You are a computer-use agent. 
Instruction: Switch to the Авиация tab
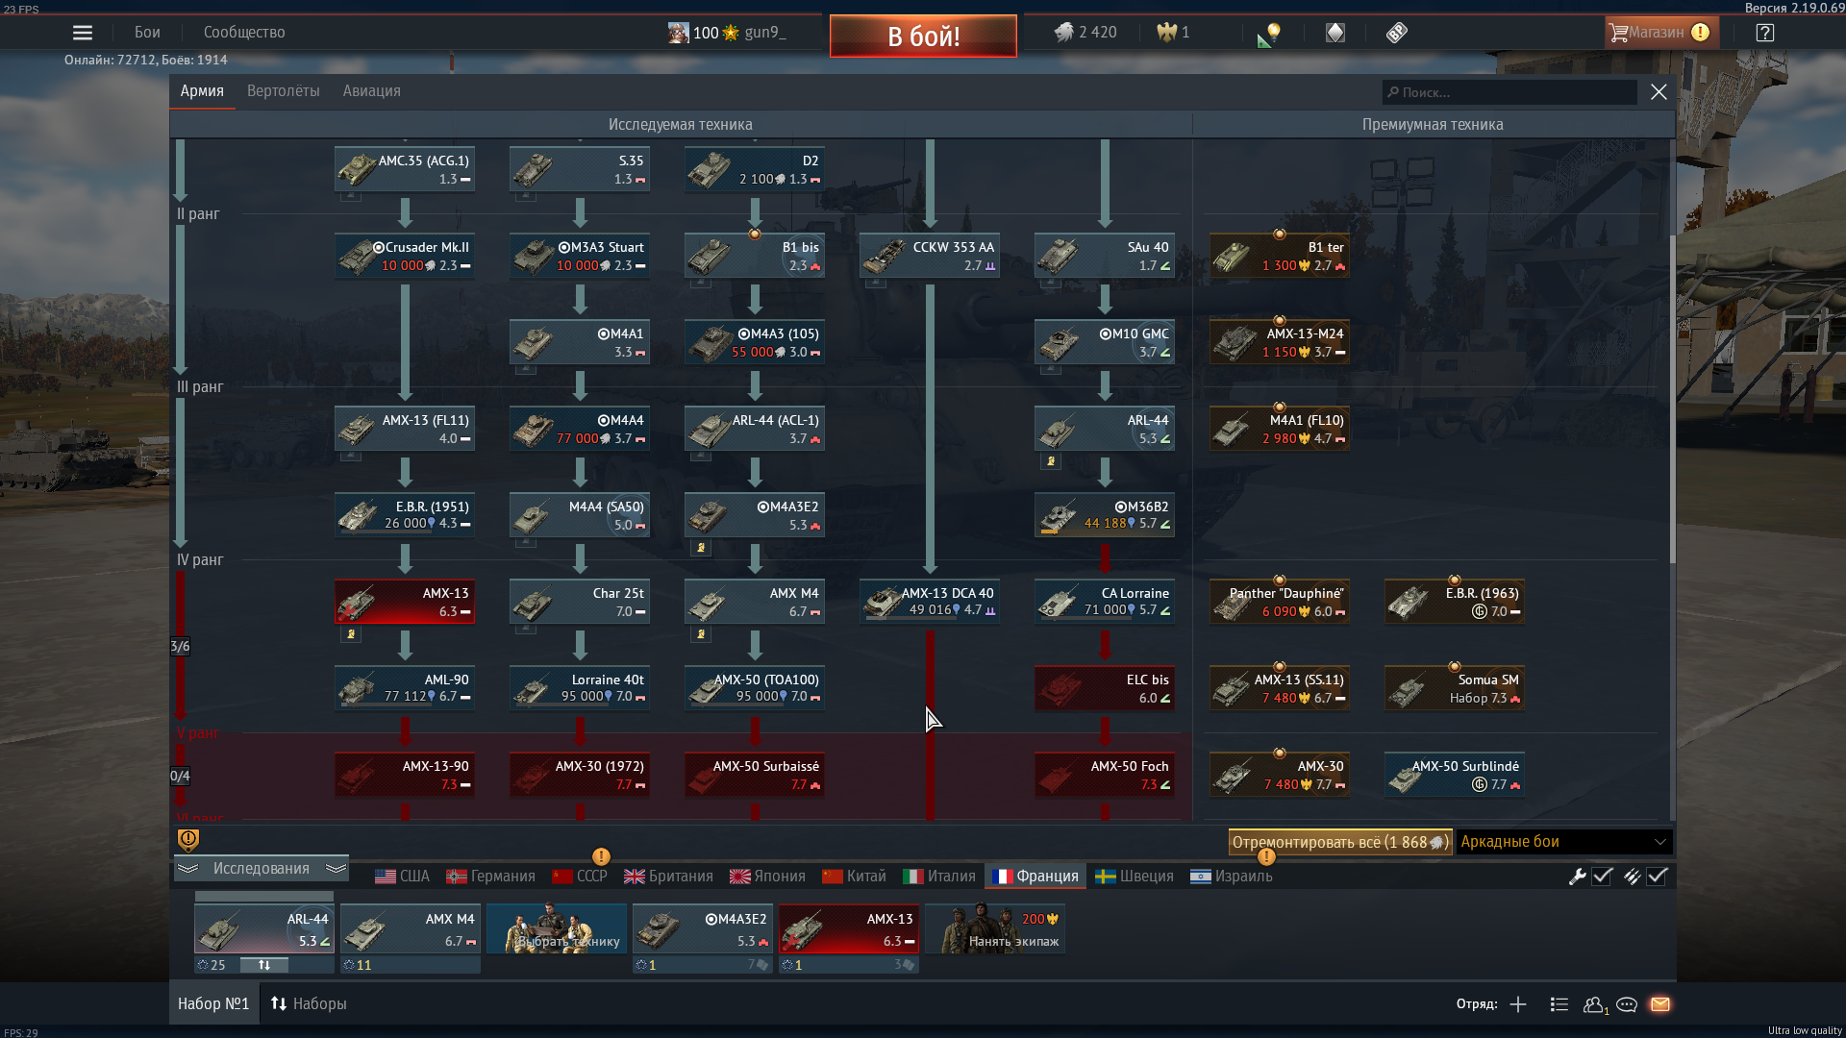[x=372, y=91]
